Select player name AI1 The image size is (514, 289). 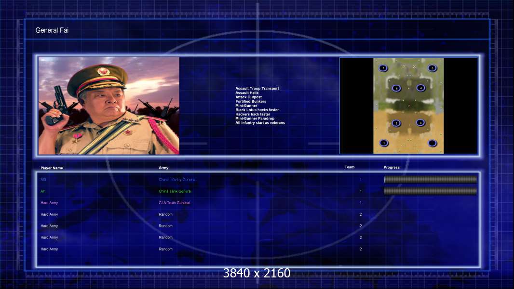click(43, 191)
